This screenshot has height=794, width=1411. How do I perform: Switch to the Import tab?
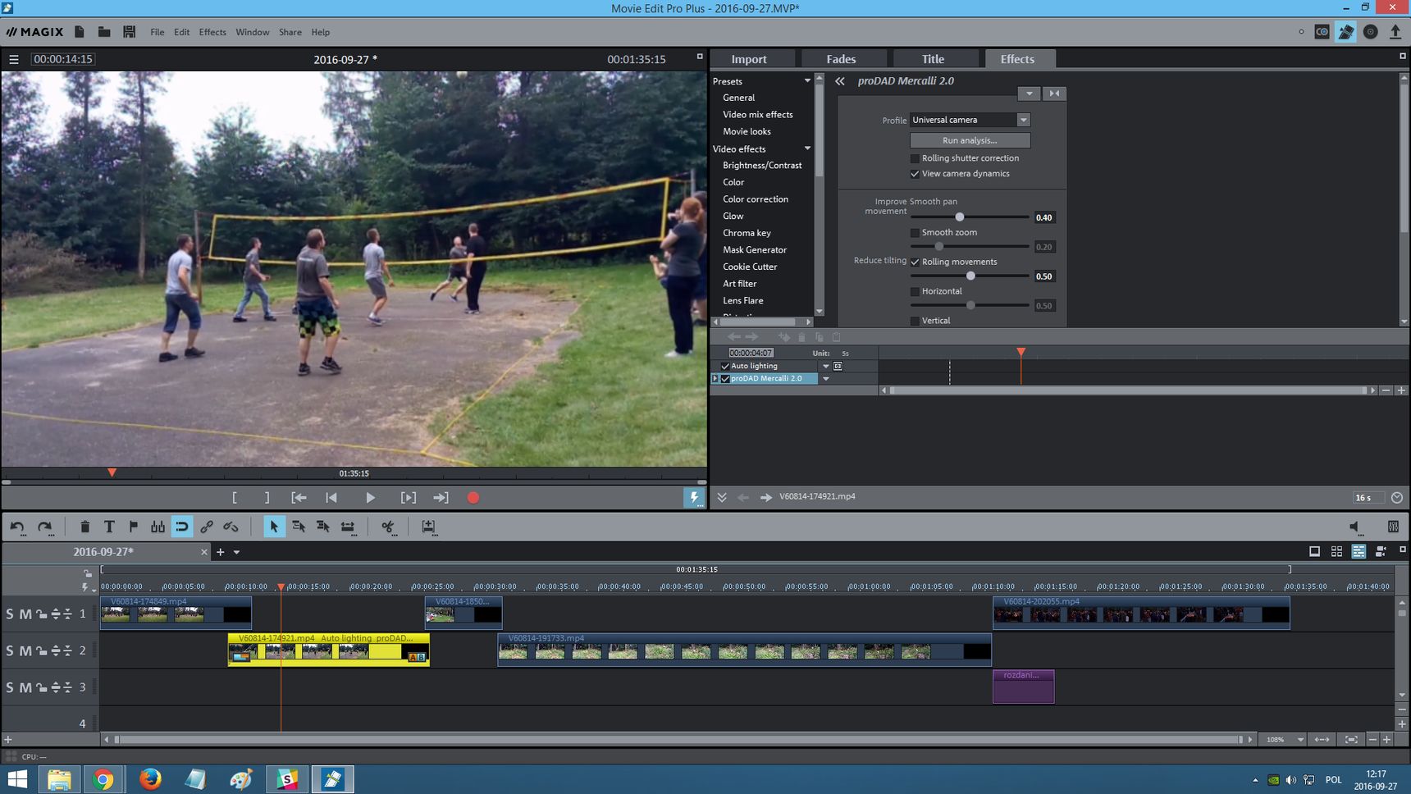pos(749,59)
